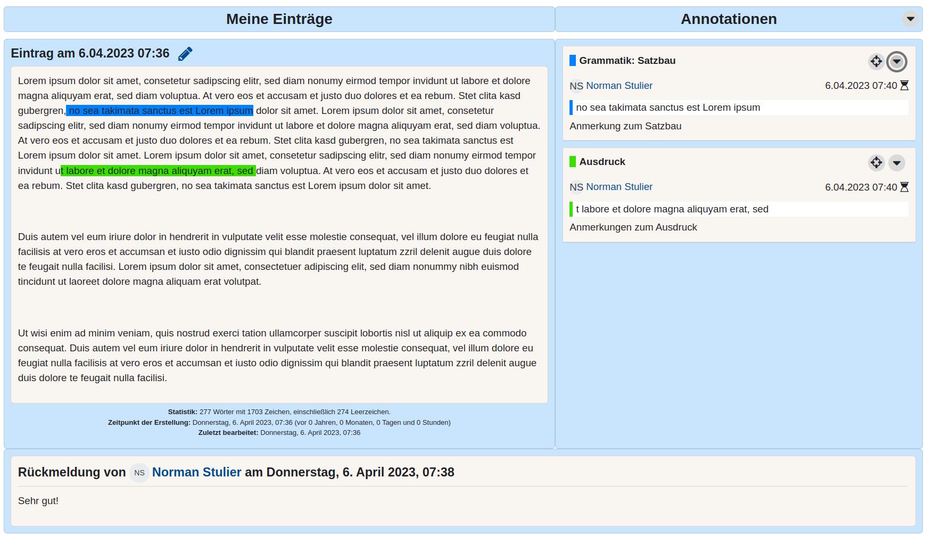The width and height of the screenshot is (925, 535).
Task: Click NS avatar in Rückmeldung header
Action: [139, 473]
